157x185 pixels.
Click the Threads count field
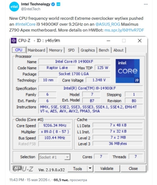pyautogui.click(x=136, y=157)
